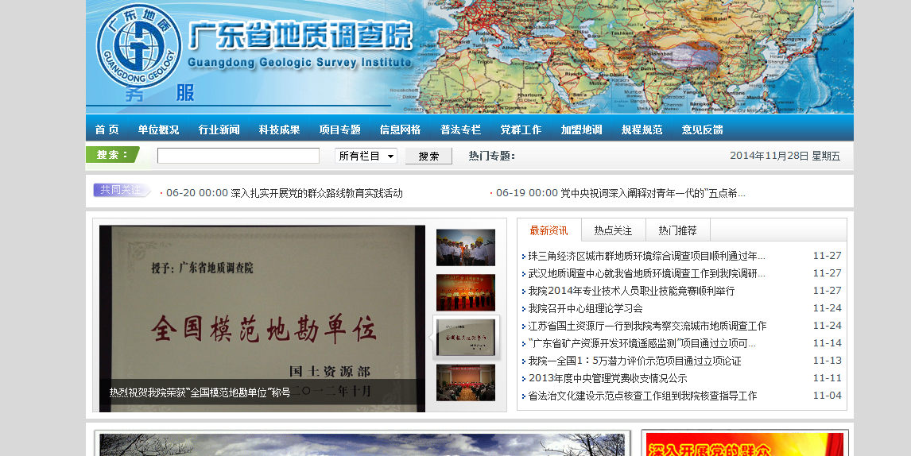
Task: Go to 意见反馈 feedback page
Action: [x=703, y=129]
